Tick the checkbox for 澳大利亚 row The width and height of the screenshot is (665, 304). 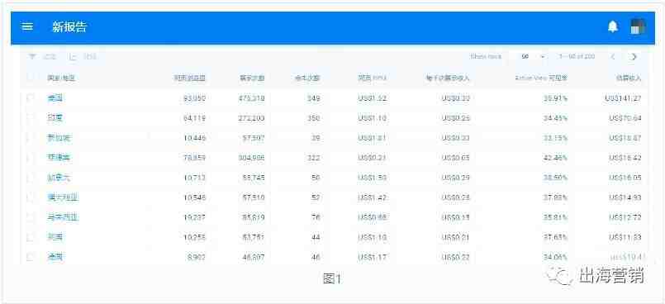[30, 197]
